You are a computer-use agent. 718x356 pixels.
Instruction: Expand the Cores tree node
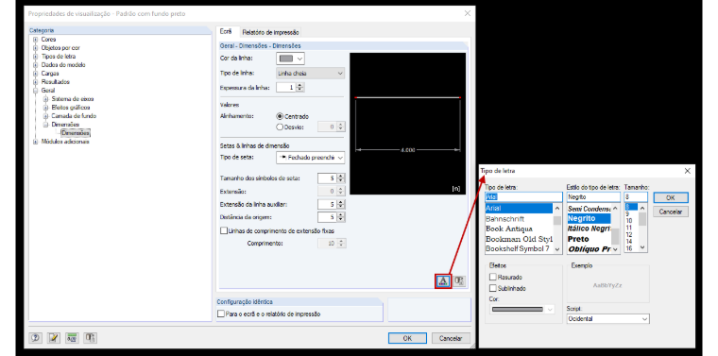click(x=36, y=40)
